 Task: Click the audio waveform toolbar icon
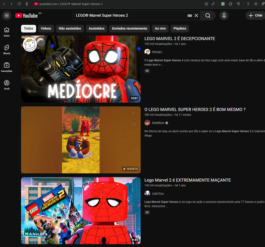pos(256,4)
